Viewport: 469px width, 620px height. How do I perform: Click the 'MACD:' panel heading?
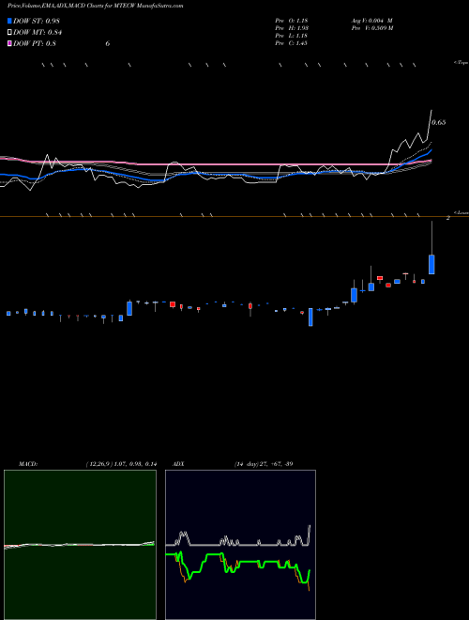28,464
